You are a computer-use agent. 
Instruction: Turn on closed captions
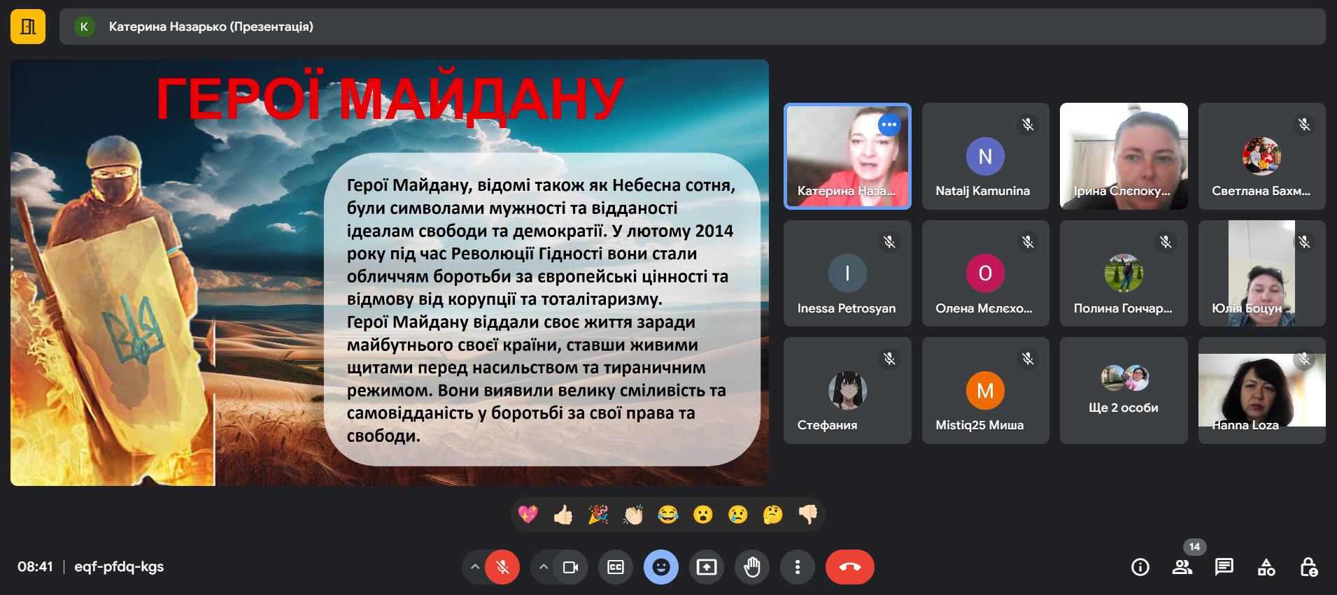point(616,567)
